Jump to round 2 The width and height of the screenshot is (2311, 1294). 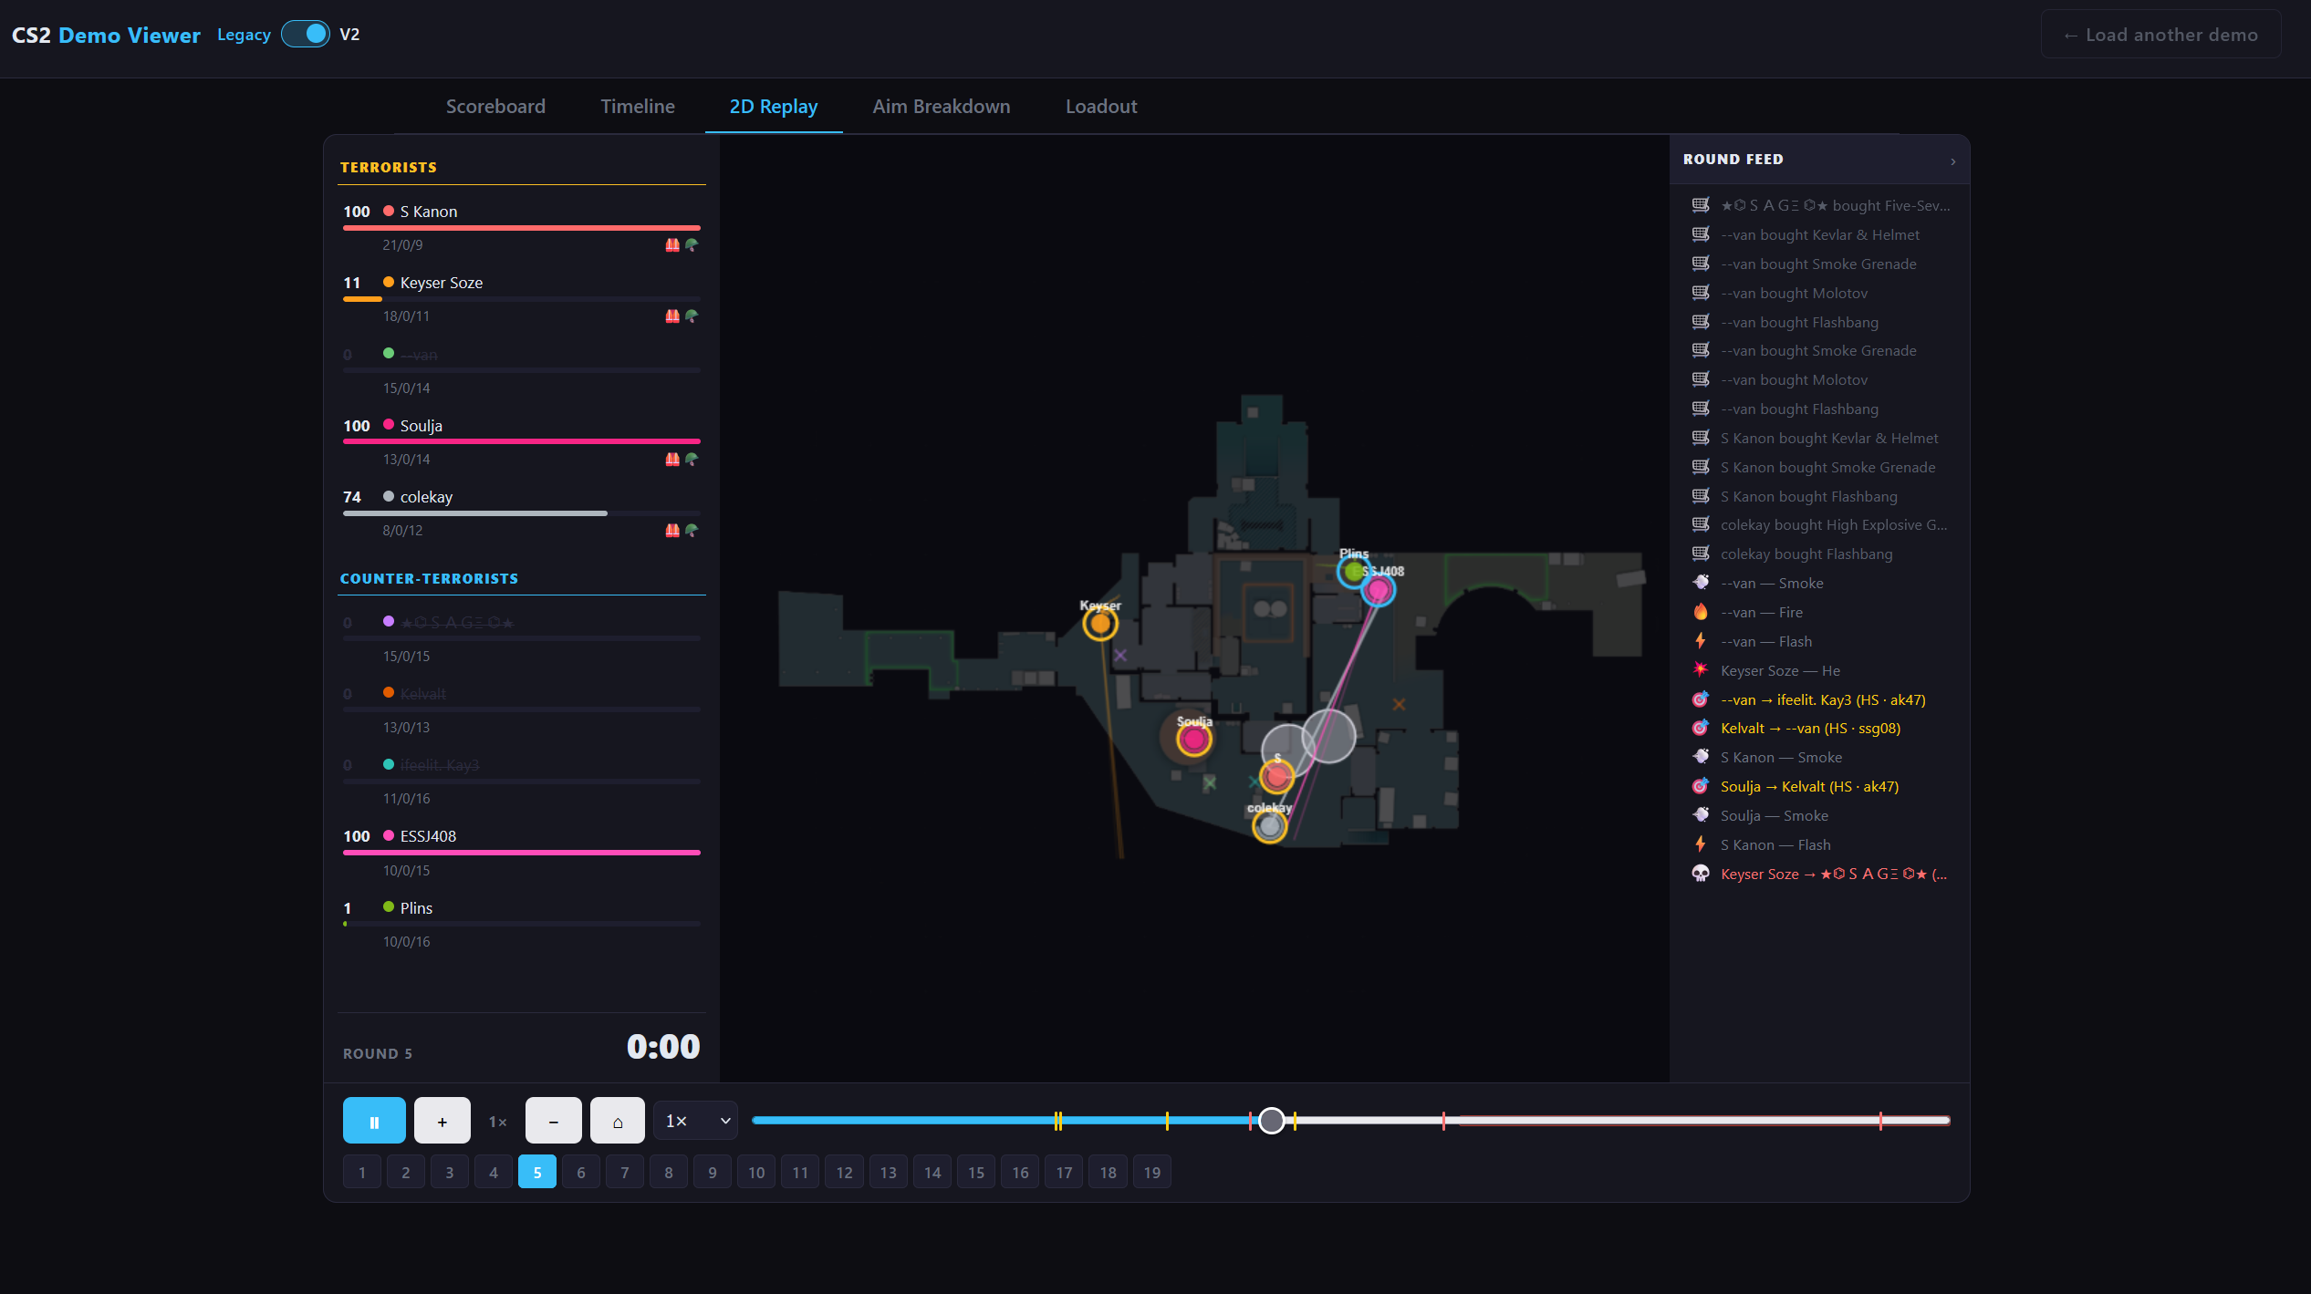coord(406,1173)
